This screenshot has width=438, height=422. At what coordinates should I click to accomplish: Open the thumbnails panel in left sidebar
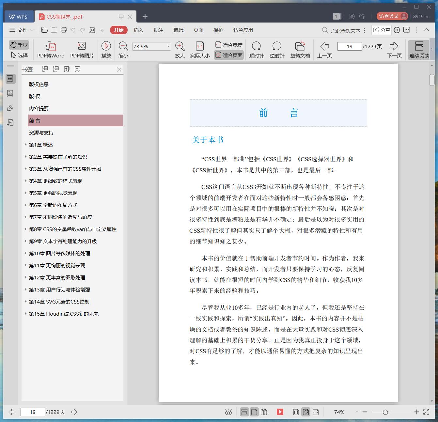10,93
